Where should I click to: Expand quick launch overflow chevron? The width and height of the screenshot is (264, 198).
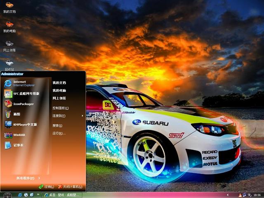pyautogui.click(x=38, y=194)
